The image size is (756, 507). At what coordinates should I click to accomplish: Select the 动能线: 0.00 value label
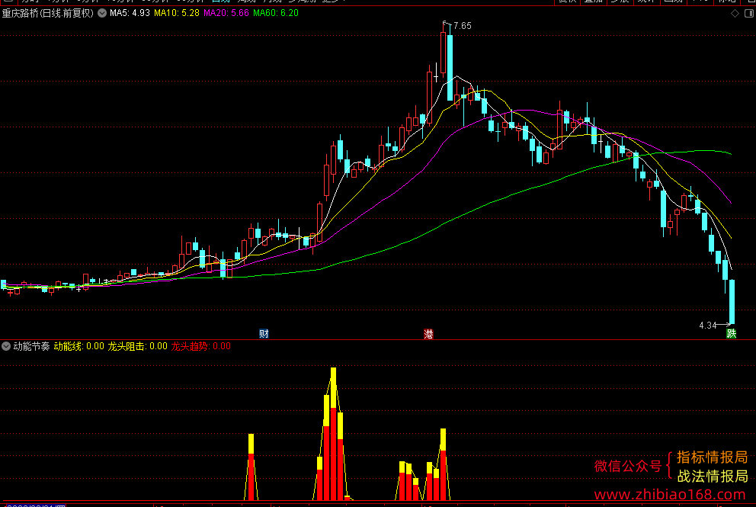pos(78,346)
